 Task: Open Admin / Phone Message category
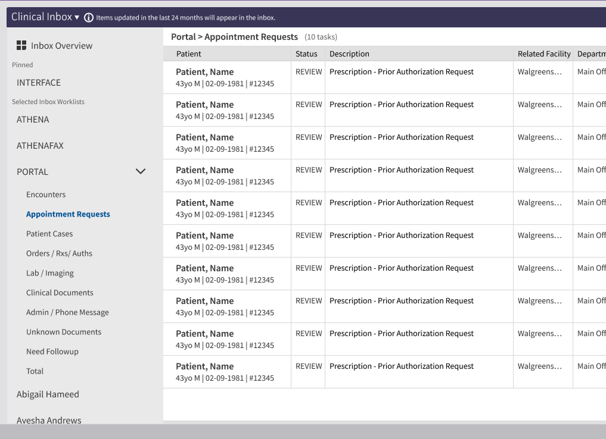[68, 312]
